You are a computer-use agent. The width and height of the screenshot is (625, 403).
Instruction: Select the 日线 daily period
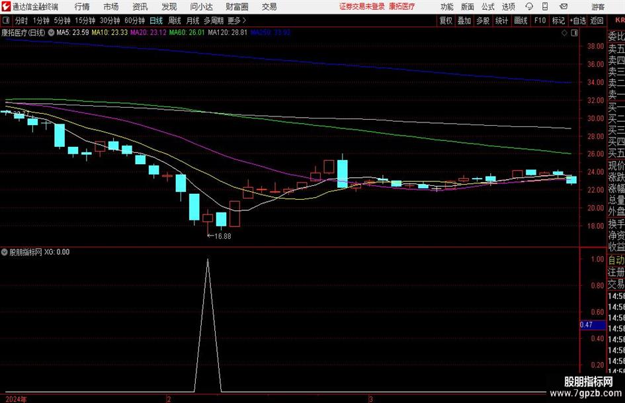pyautogui.click(x=156, y=21)
